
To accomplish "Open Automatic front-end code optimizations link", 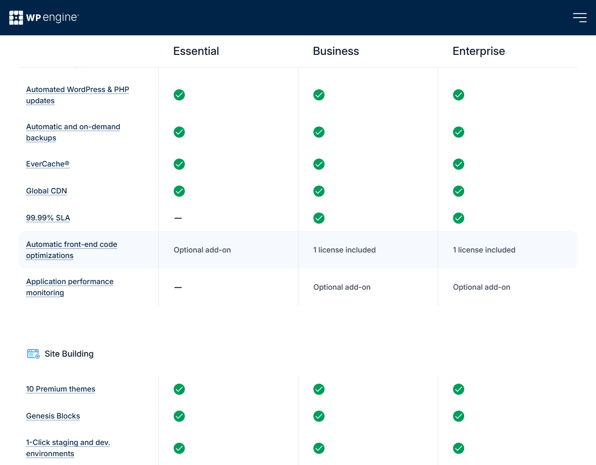I will click(x=72, y=250).
